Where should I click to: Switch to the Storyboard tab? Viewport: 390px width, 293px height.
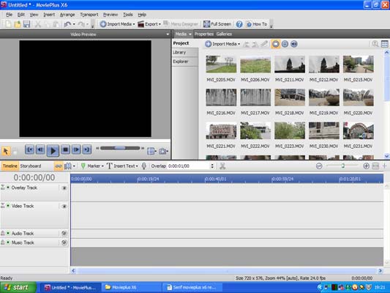[x=31, y=166]
